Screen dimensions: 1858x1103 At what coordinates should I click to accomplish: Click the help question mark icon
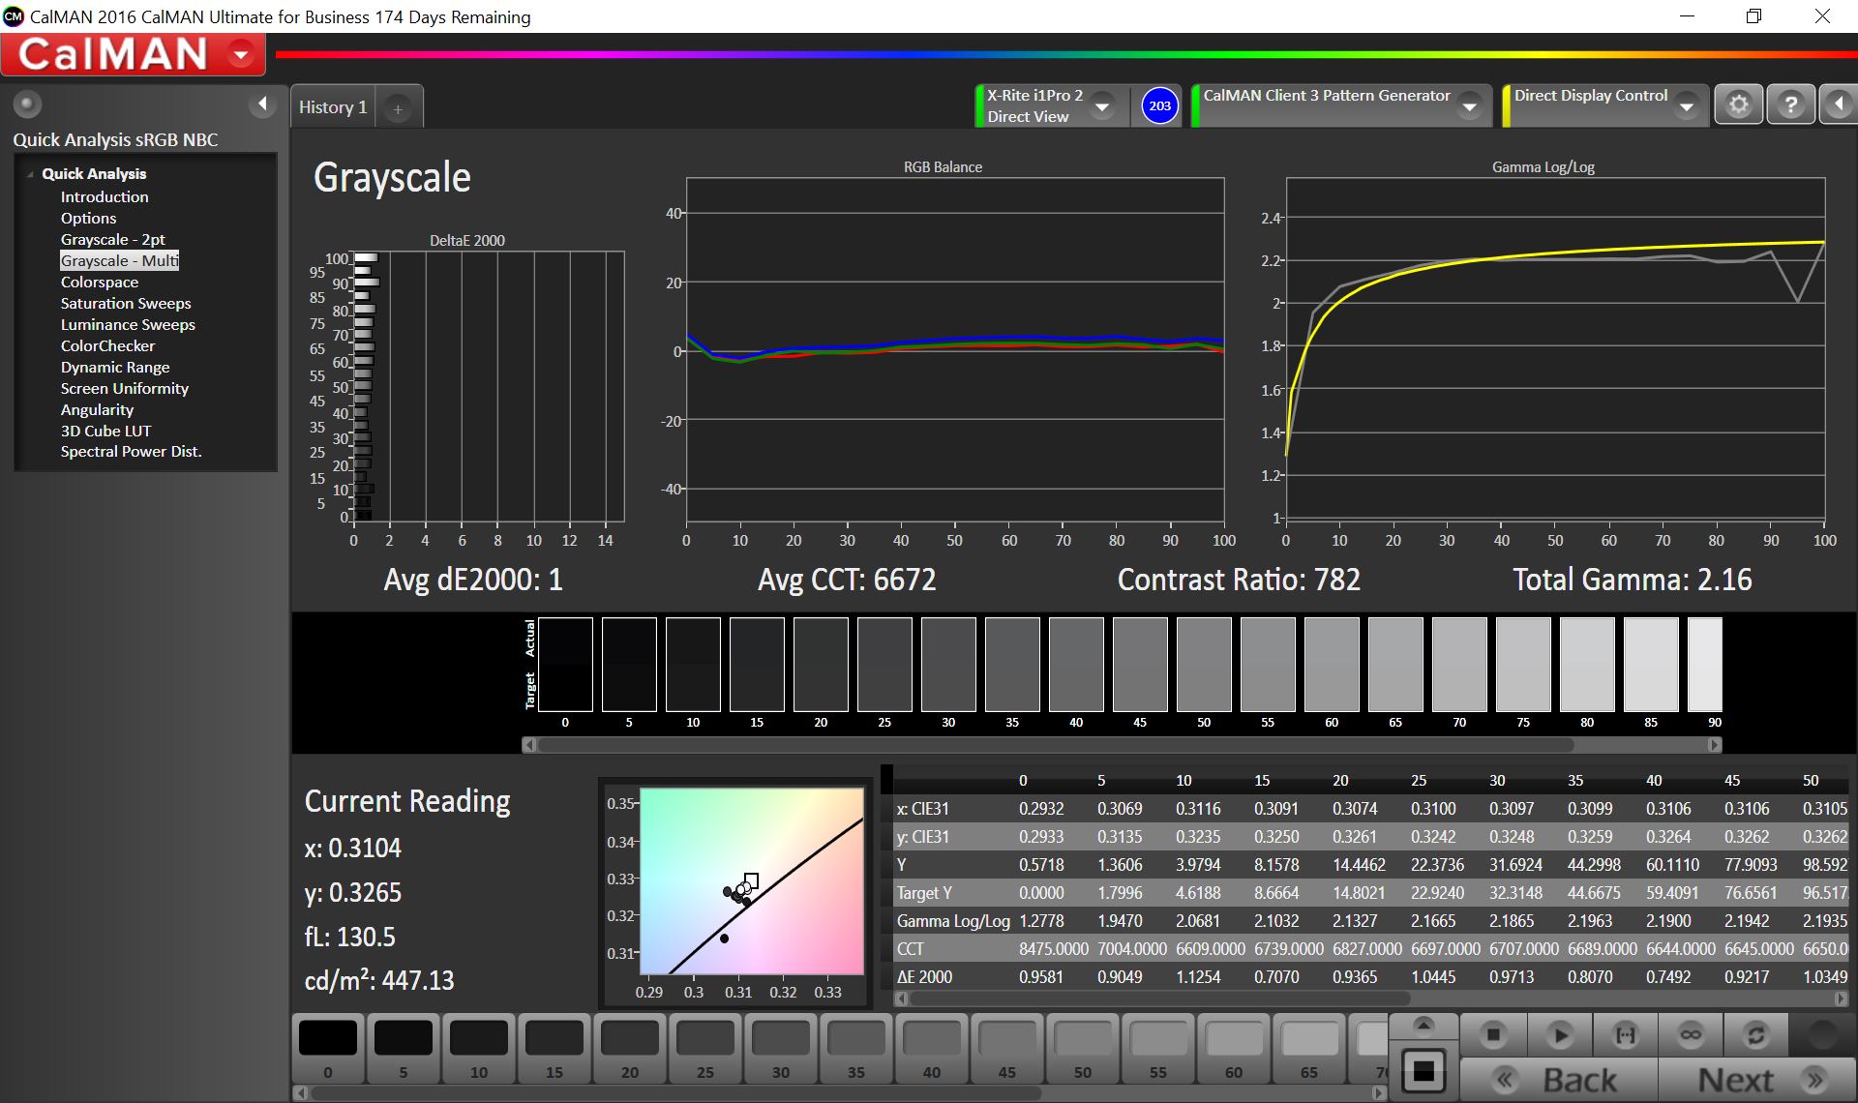coord(1790,104)
